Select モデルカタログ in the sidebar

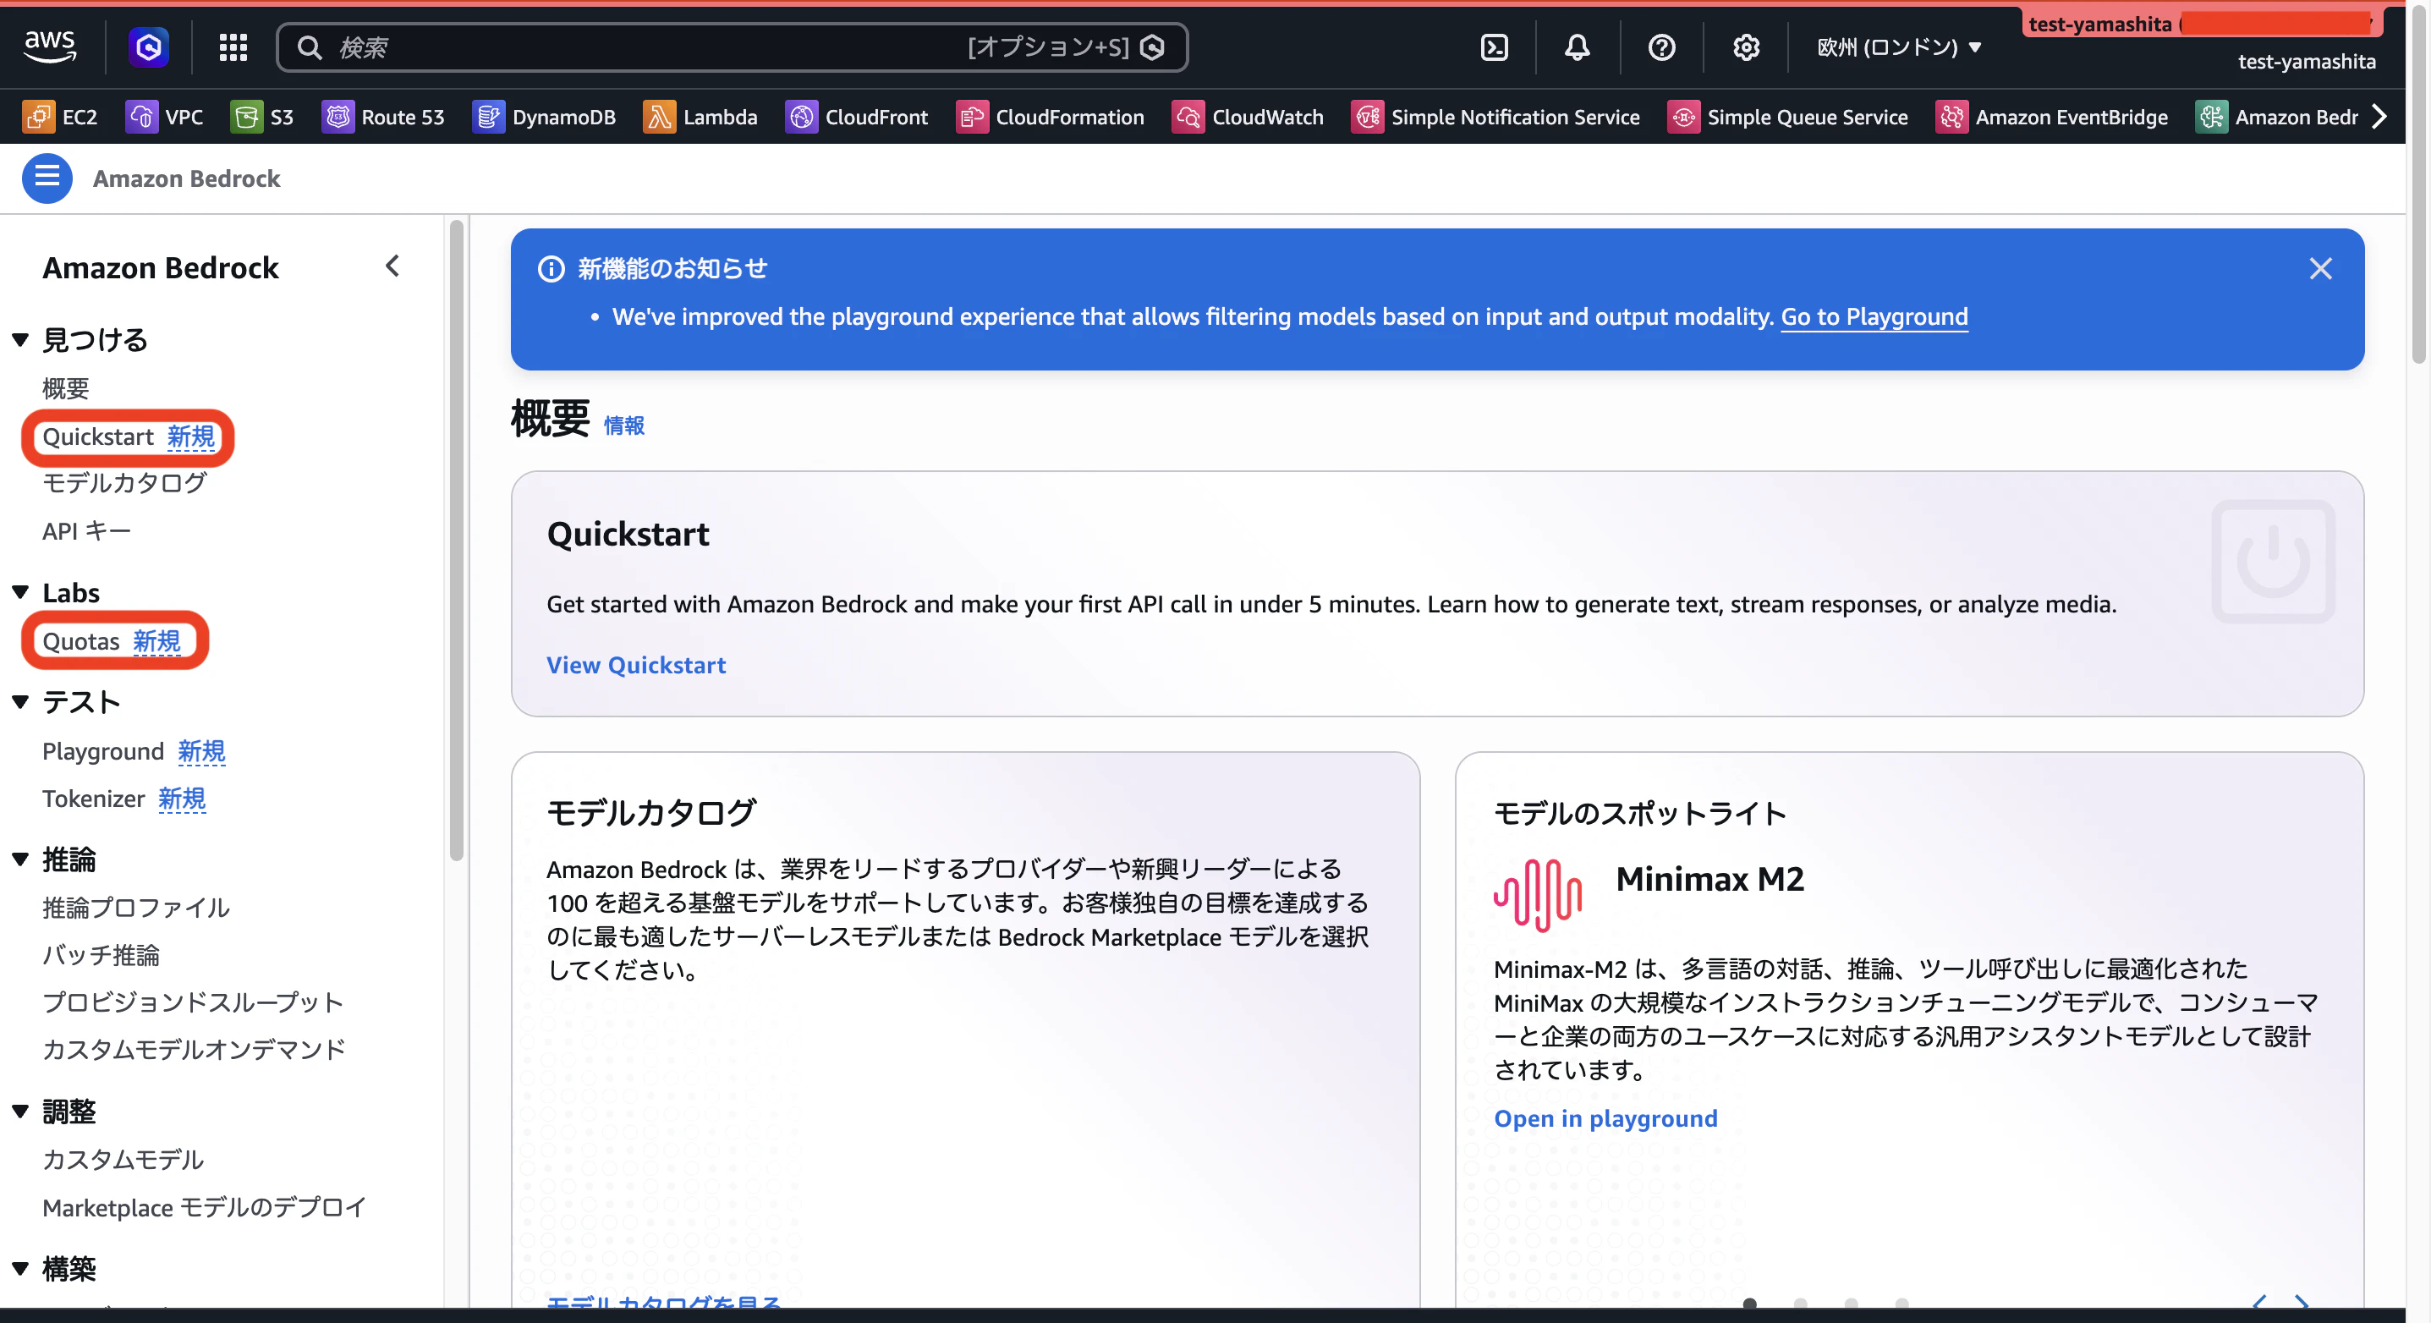pos(124,483)
